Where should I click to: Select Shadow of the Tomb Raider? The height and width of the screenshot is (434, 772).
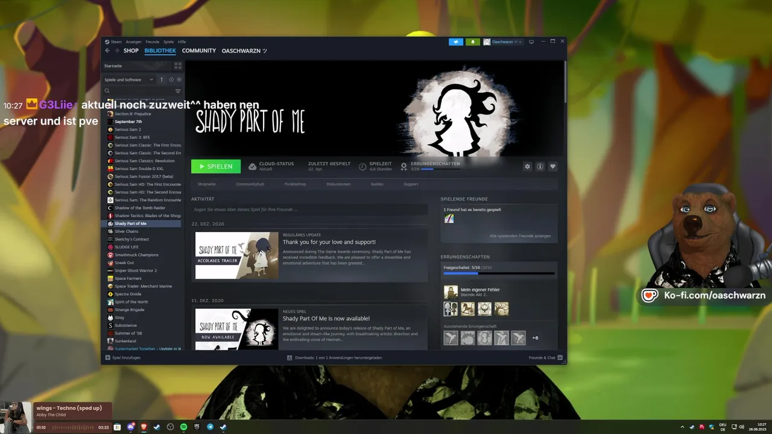pos(139,208)
